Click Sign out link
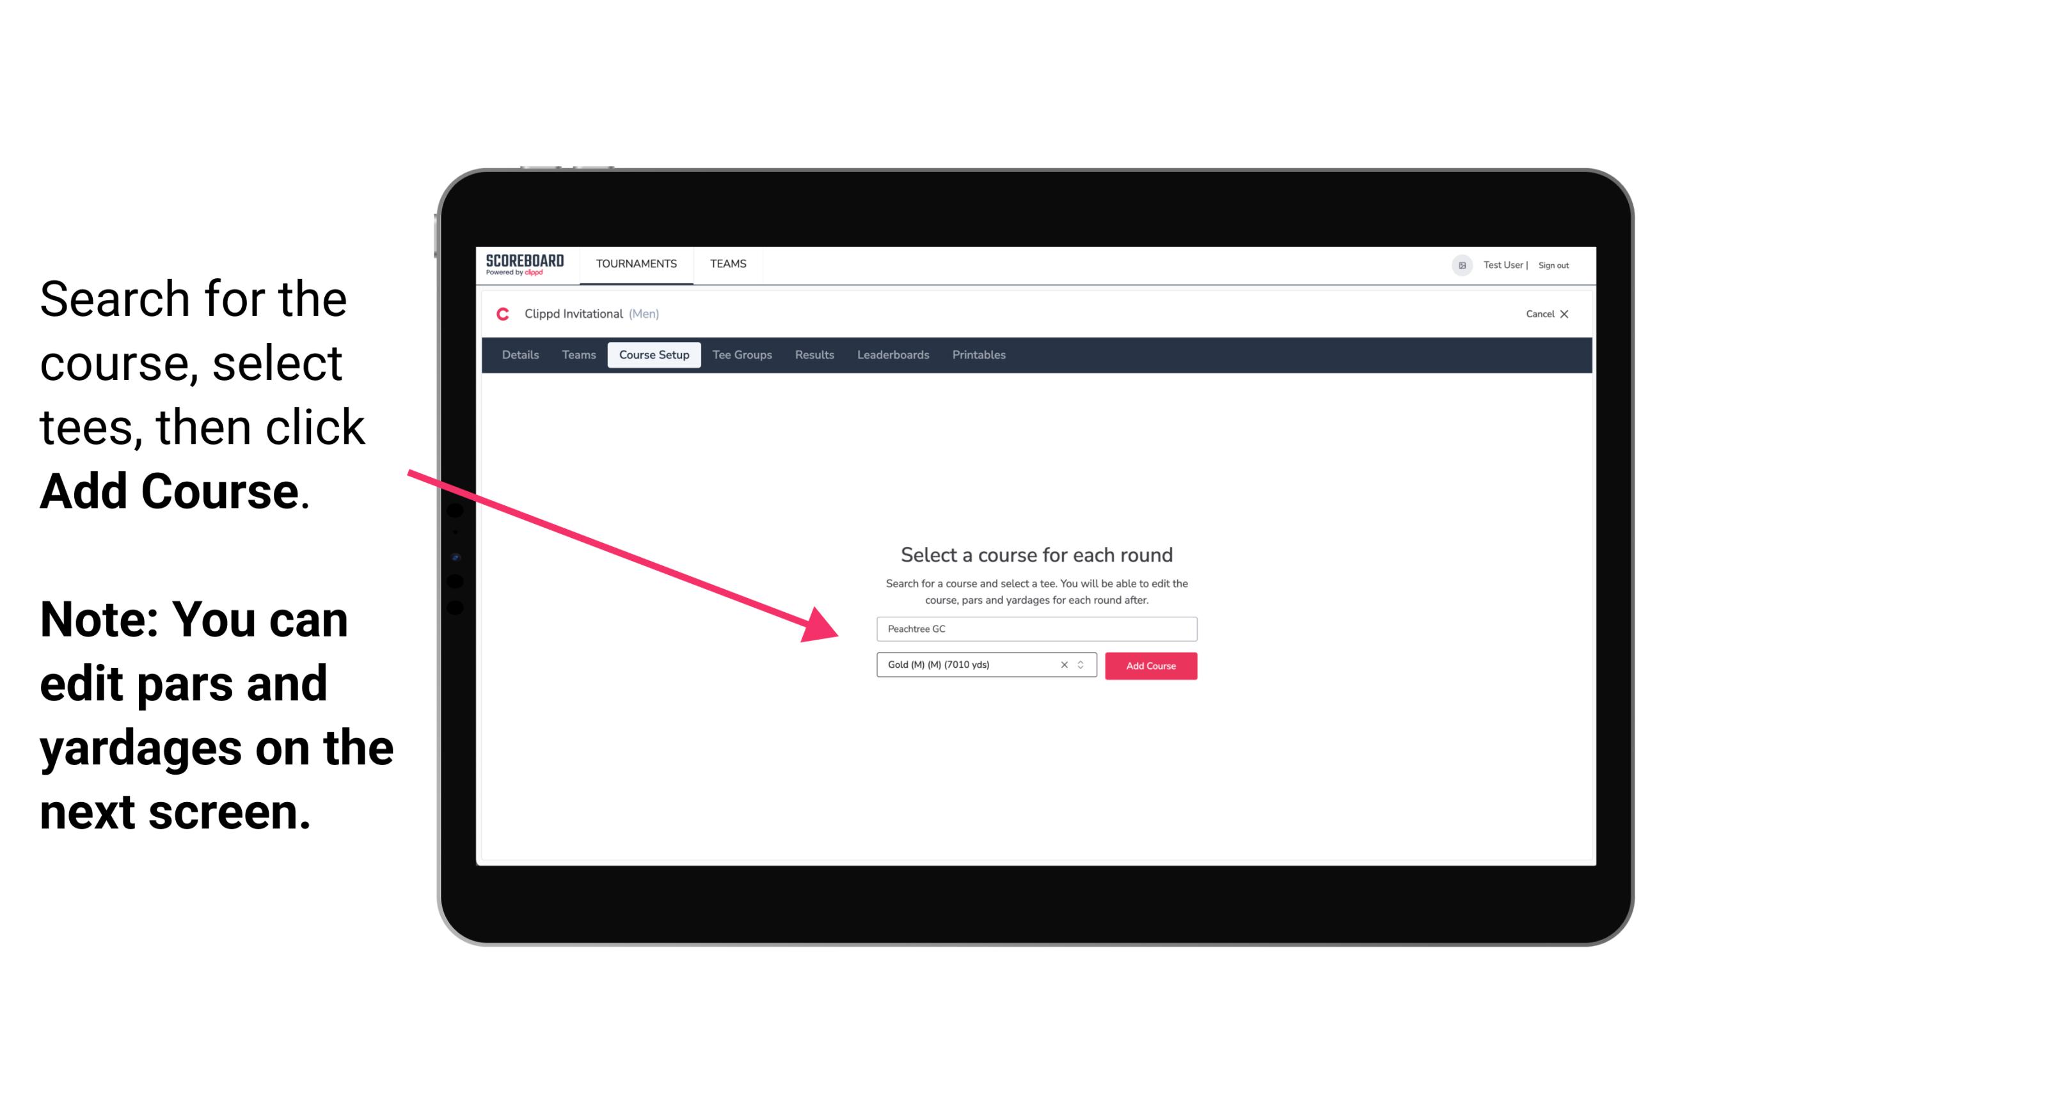 (1553, 265)
